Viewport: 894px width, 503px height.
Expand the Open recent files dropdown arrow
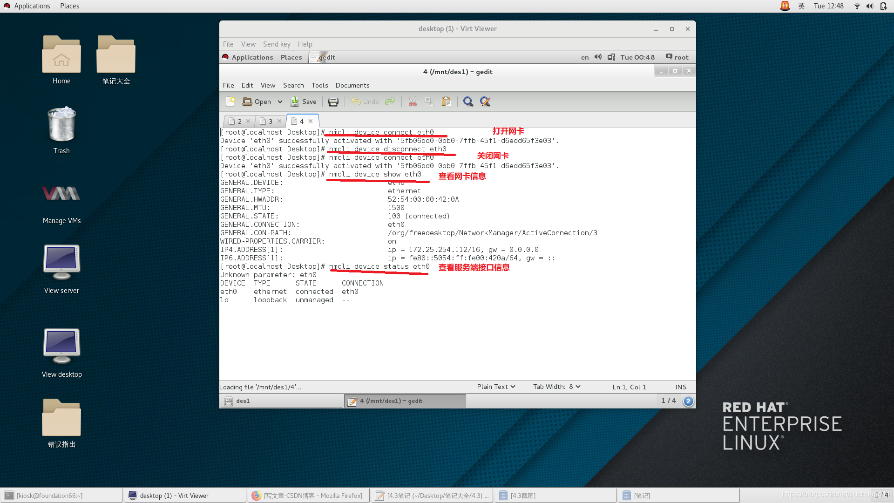pos(280,102)
